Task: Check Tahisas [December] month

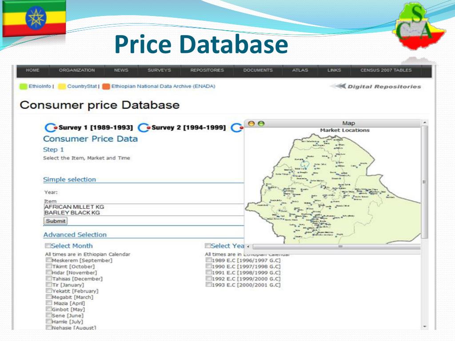Action: point(49,278)
